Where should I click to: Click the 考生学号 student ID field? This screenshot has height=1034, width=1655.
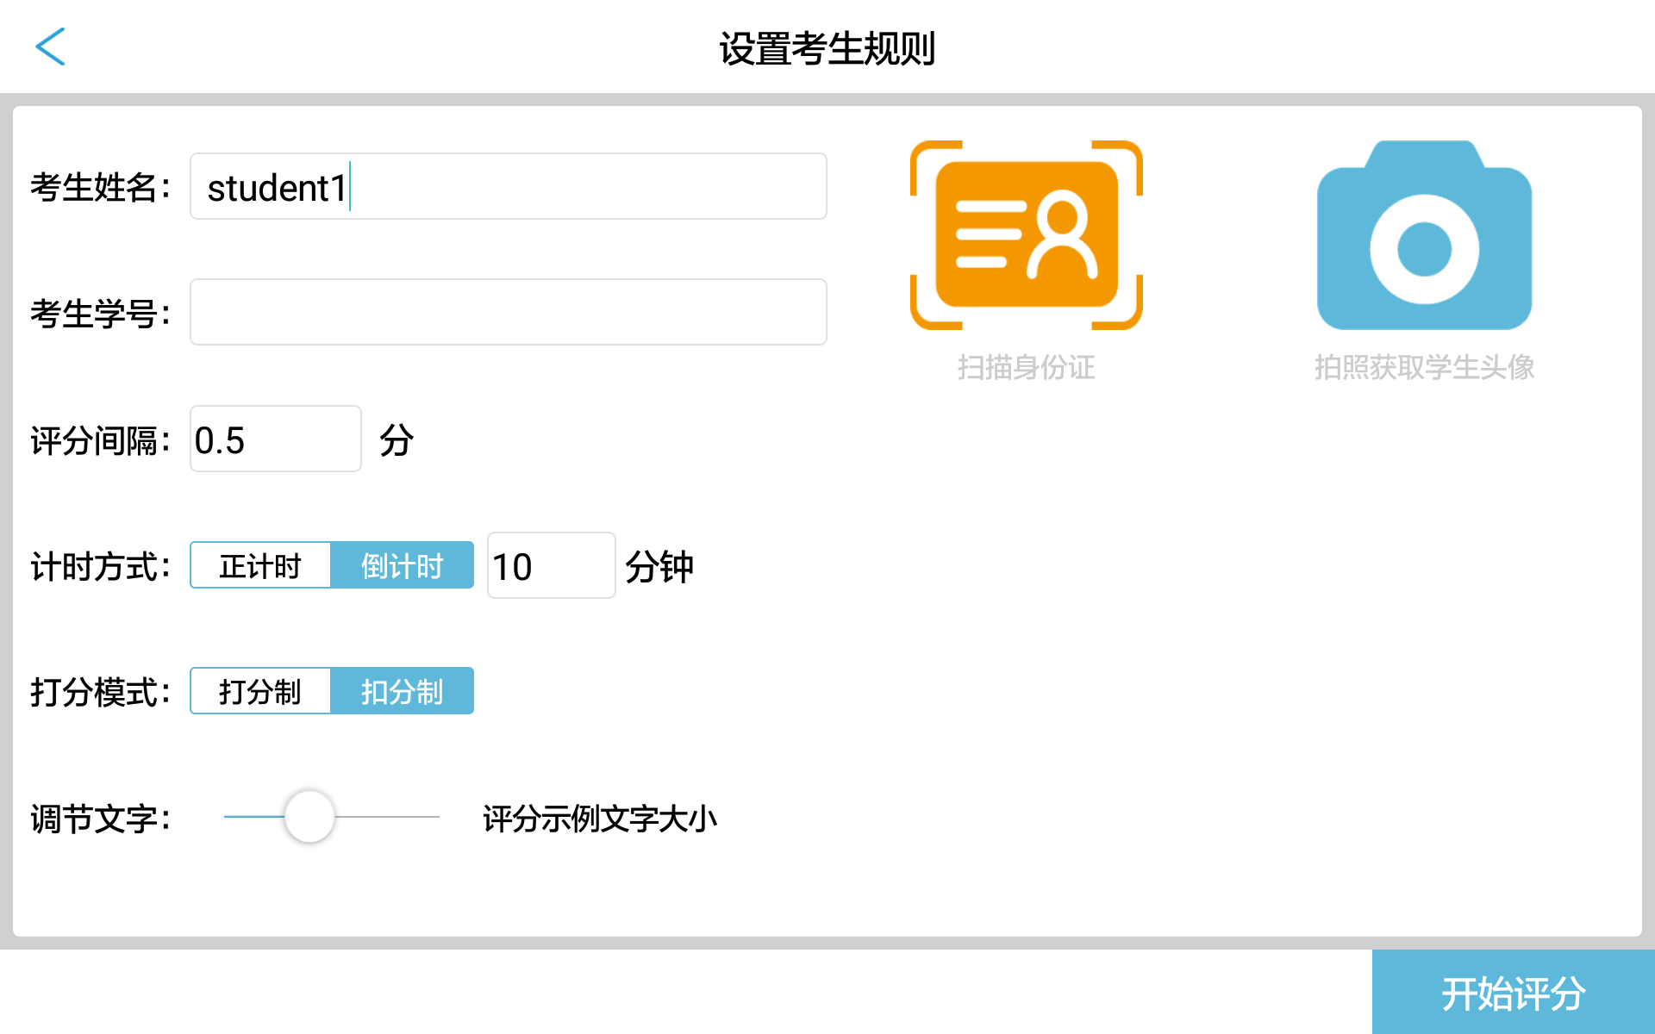click(x=508, y=312)
